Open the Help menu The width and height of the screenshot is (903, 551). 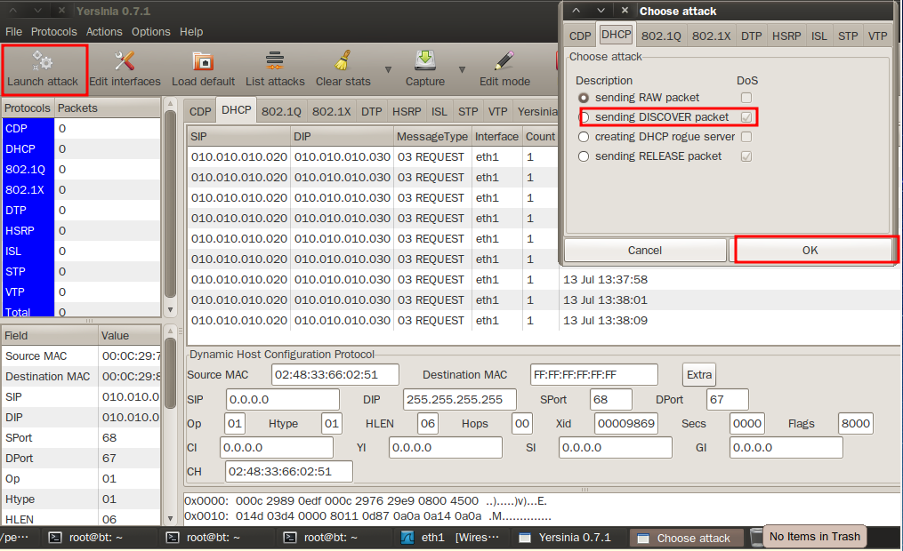click(x=191, y=32)
